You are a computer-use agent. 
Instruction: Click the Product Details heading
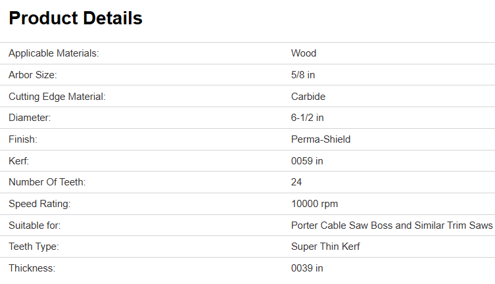point(76,19)
